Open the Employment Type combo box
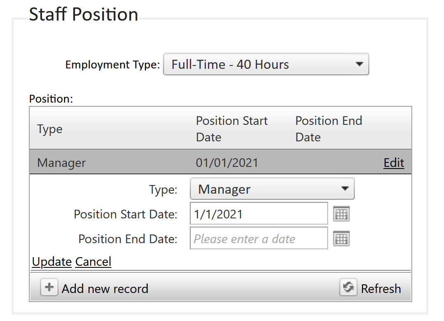Image resolution: width=444 pixels, height=321 pixels. [266, 64]
